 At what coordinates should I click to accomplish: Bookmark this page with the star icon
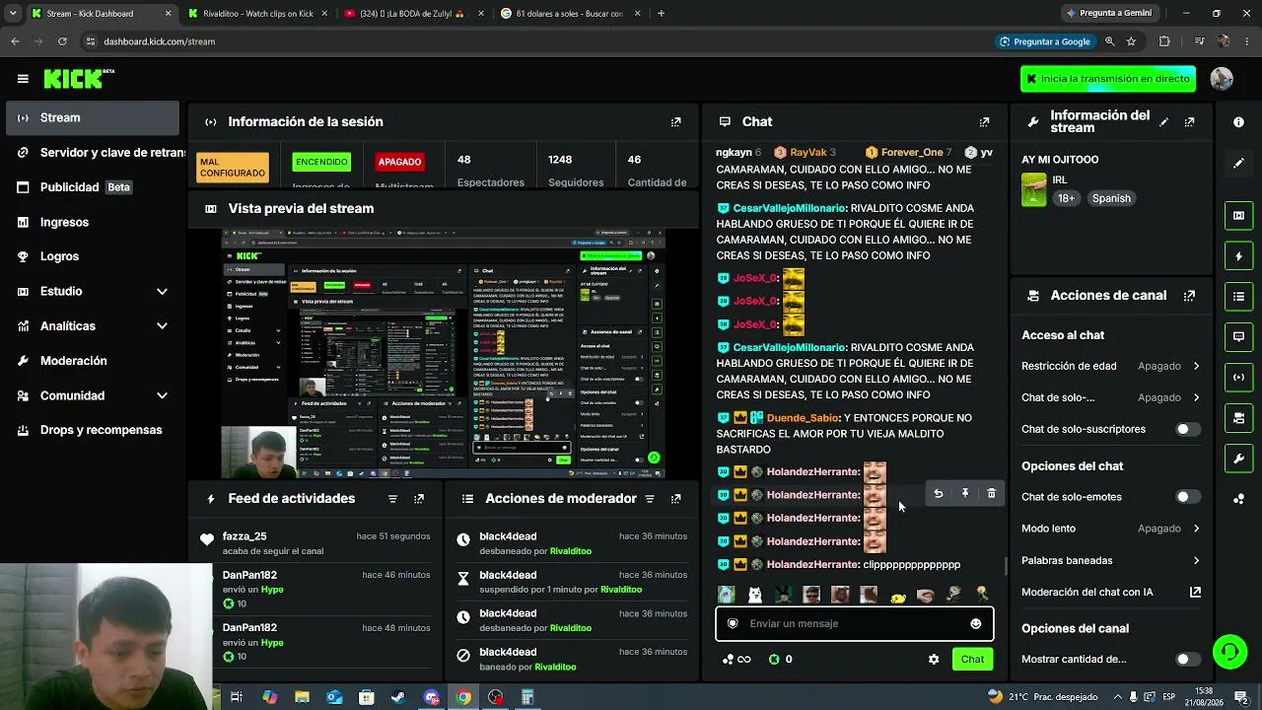pyautogui.click(x=1131, y=41)
